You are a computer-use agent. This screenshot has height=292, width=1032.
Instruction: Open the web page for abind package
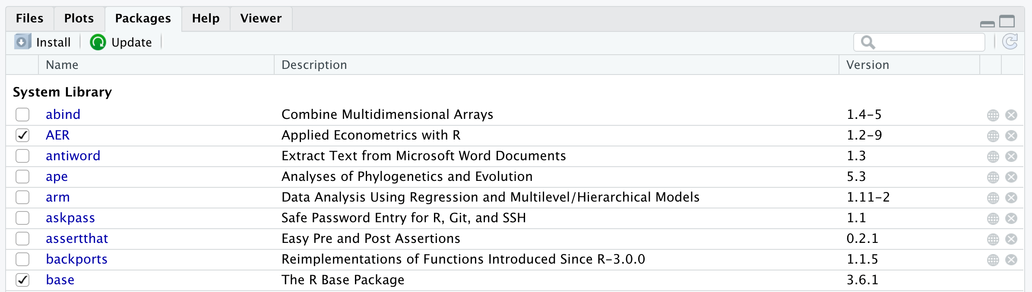tap(993, 115)
